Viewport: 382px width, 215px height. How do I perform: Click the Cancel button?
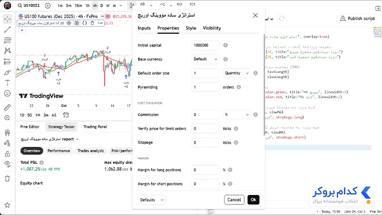tap(234, 200)
